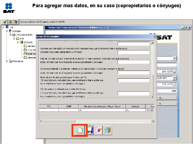Screen dimensions: 193x144
Task: Close the Declaración Informativa window
Action: pyautogui.click(x=190, y=27)
